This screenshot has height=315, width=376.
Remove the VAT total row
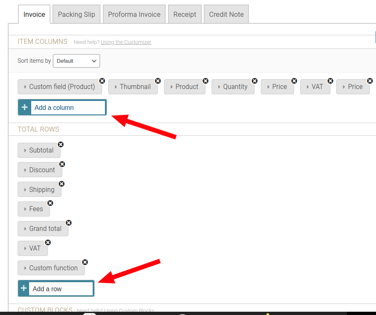tap(48, 242)
